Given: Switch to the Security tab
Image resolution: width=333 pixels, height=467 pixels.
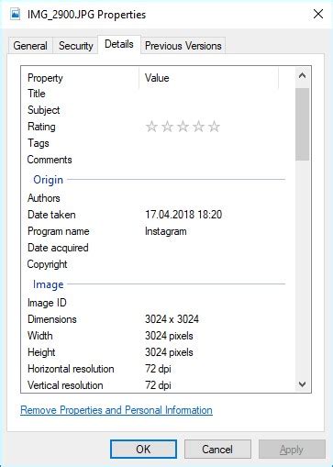Looking at the screenshot, I should click(75, 46).
